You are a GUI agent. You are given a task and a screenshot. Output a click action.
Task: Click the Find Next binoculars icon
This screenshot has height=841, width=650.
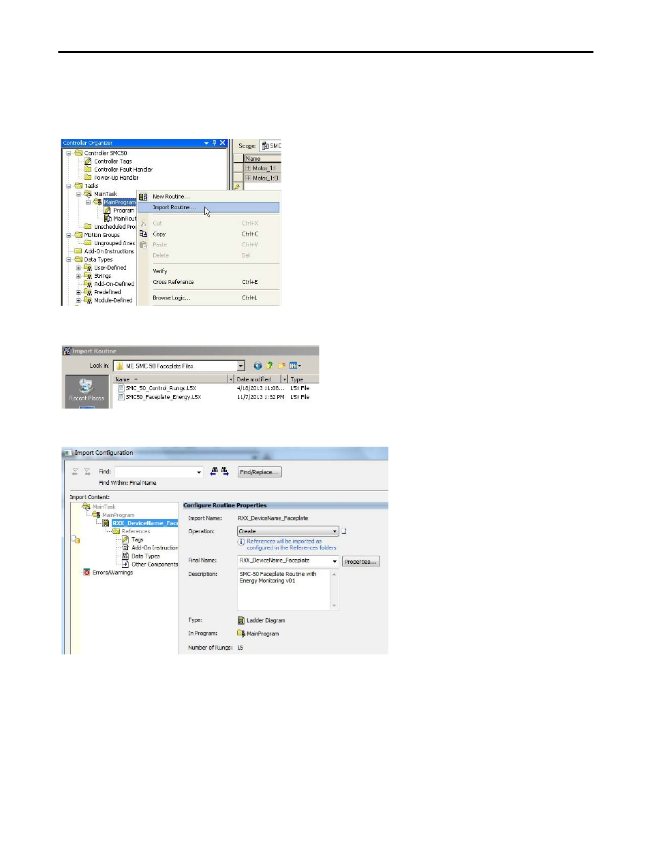click(225, 471)
